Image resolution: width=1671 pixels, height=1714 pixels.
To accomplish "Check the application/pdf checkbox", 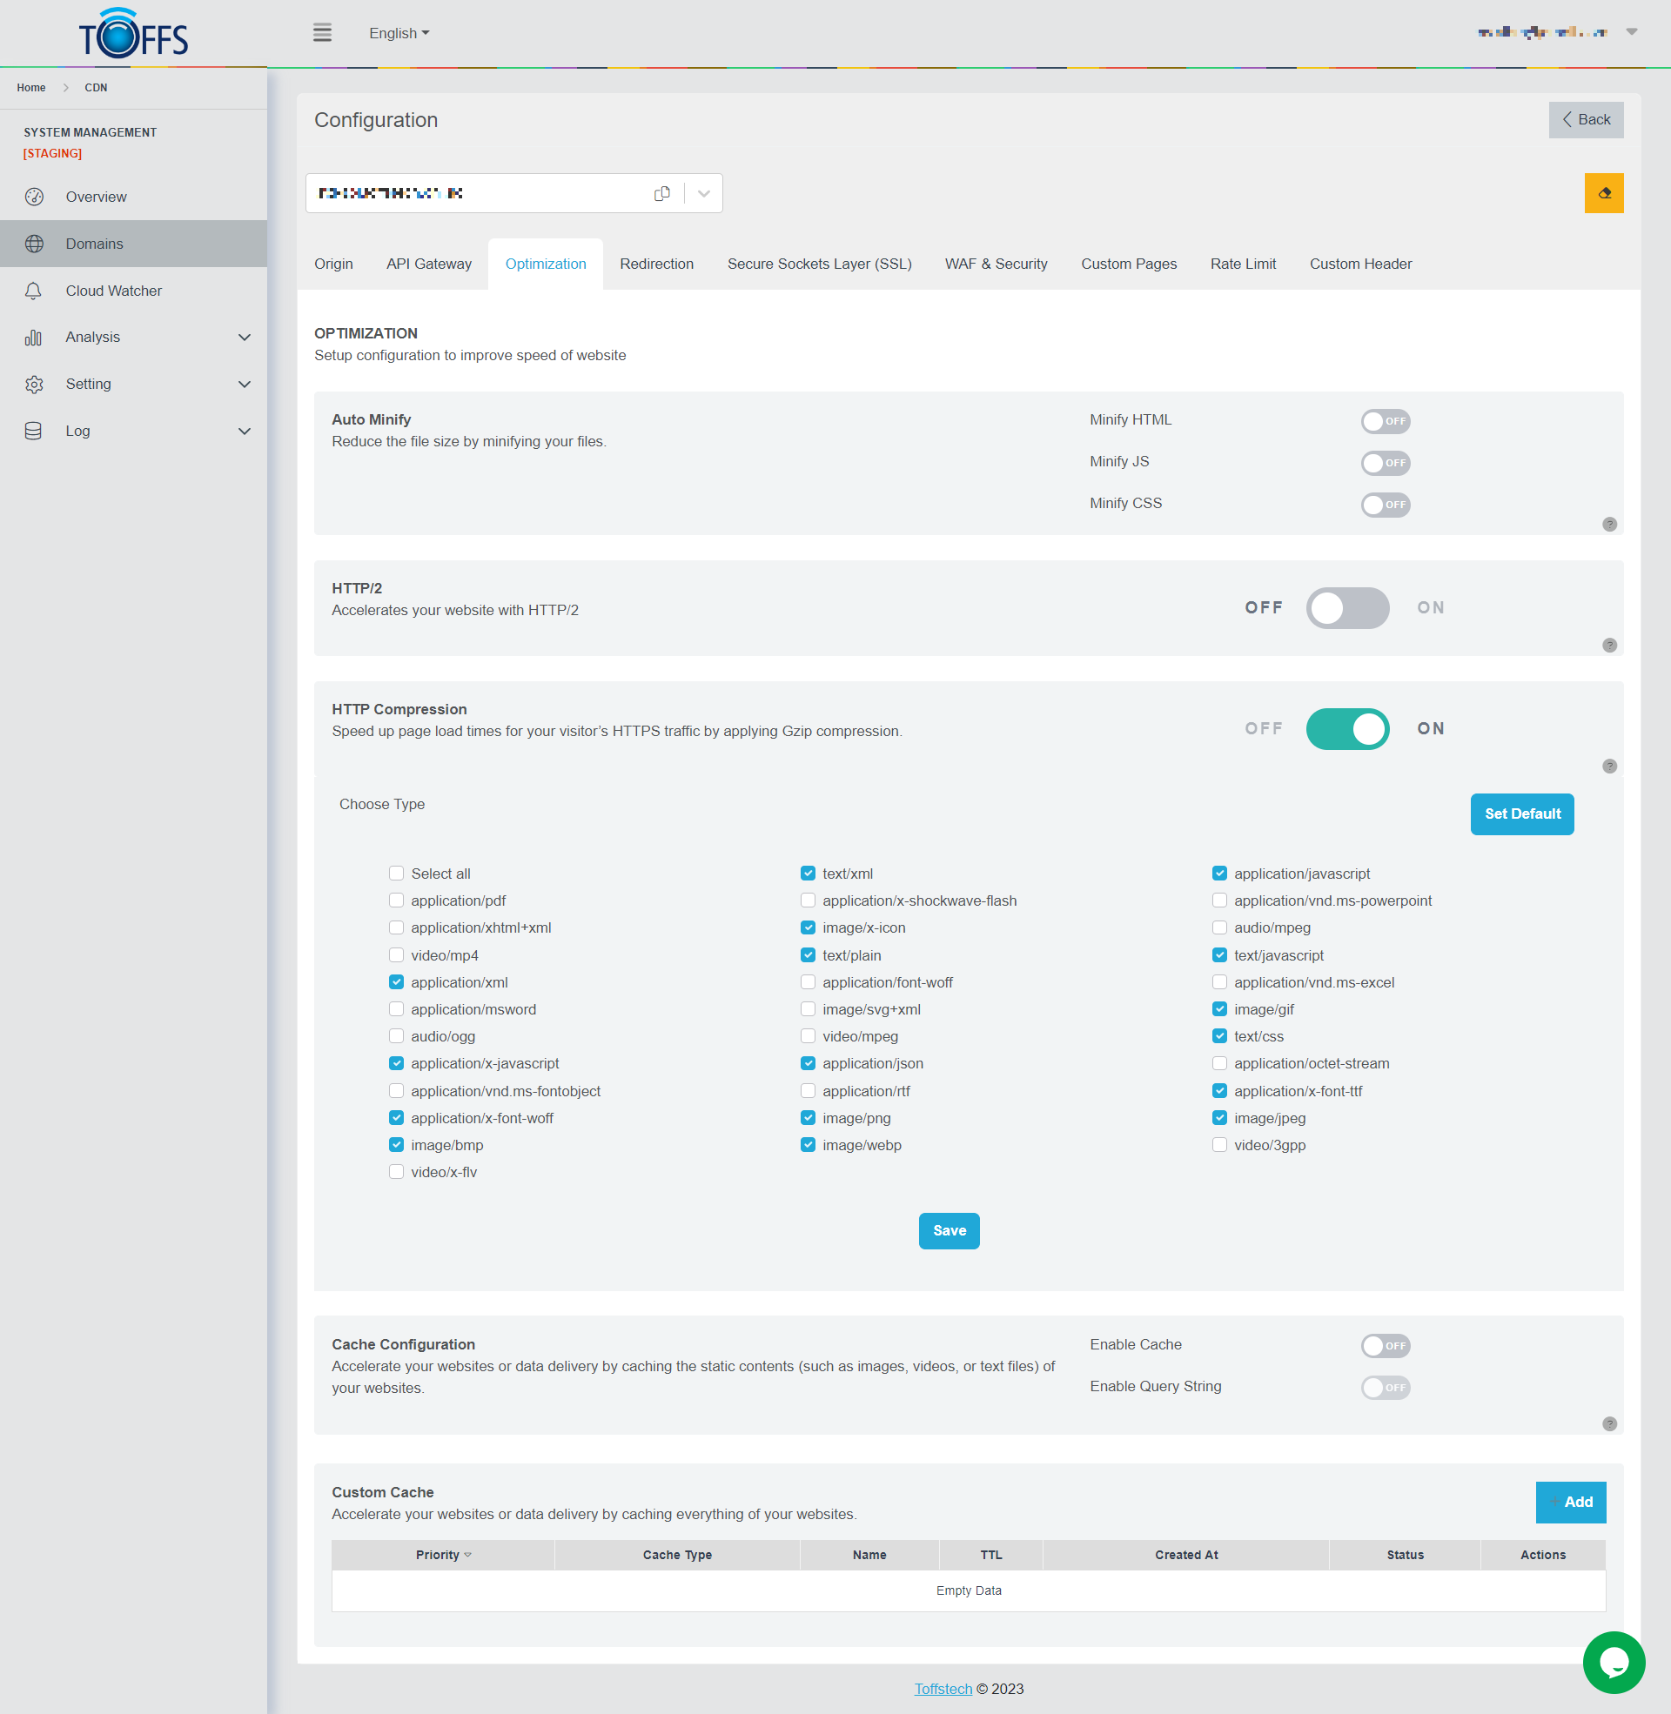I will [x=397, y=900].
